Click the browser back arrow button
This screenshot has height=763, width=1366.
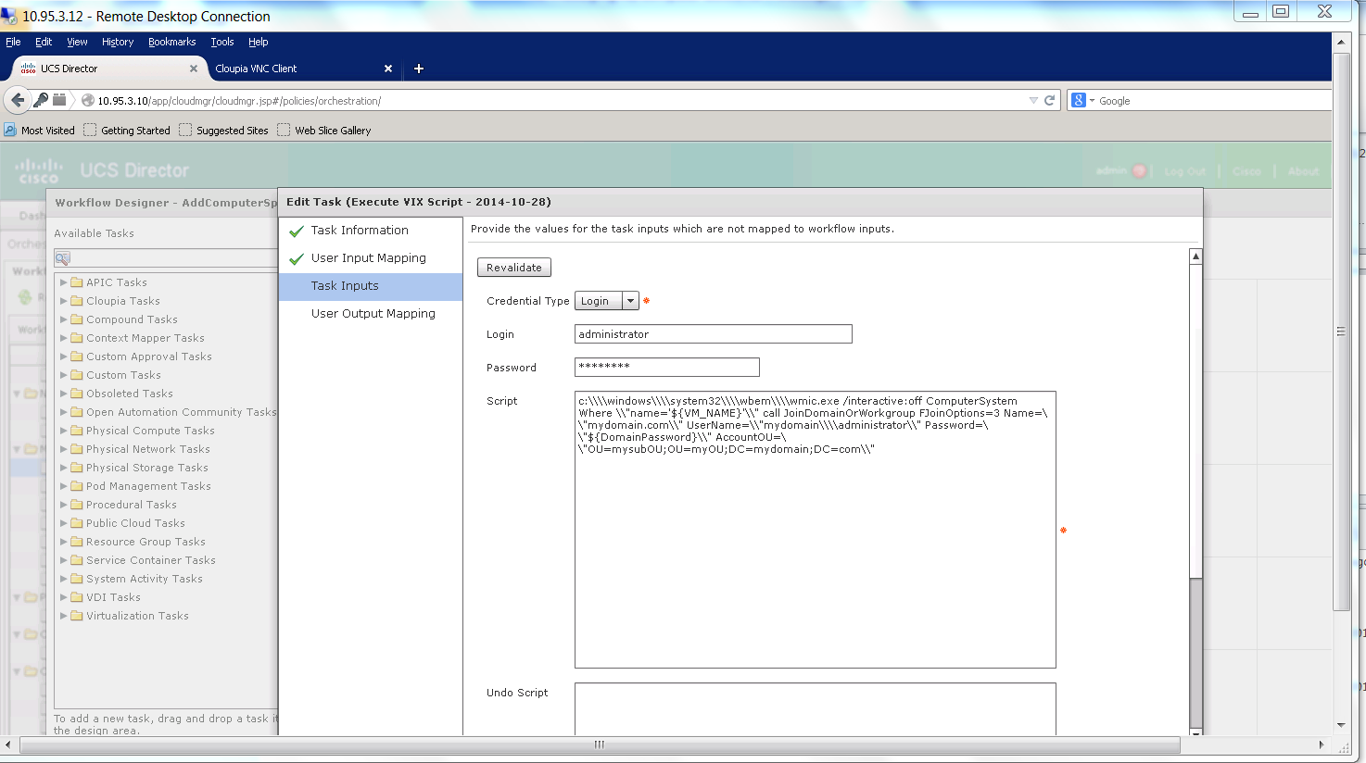pos(17,100)
